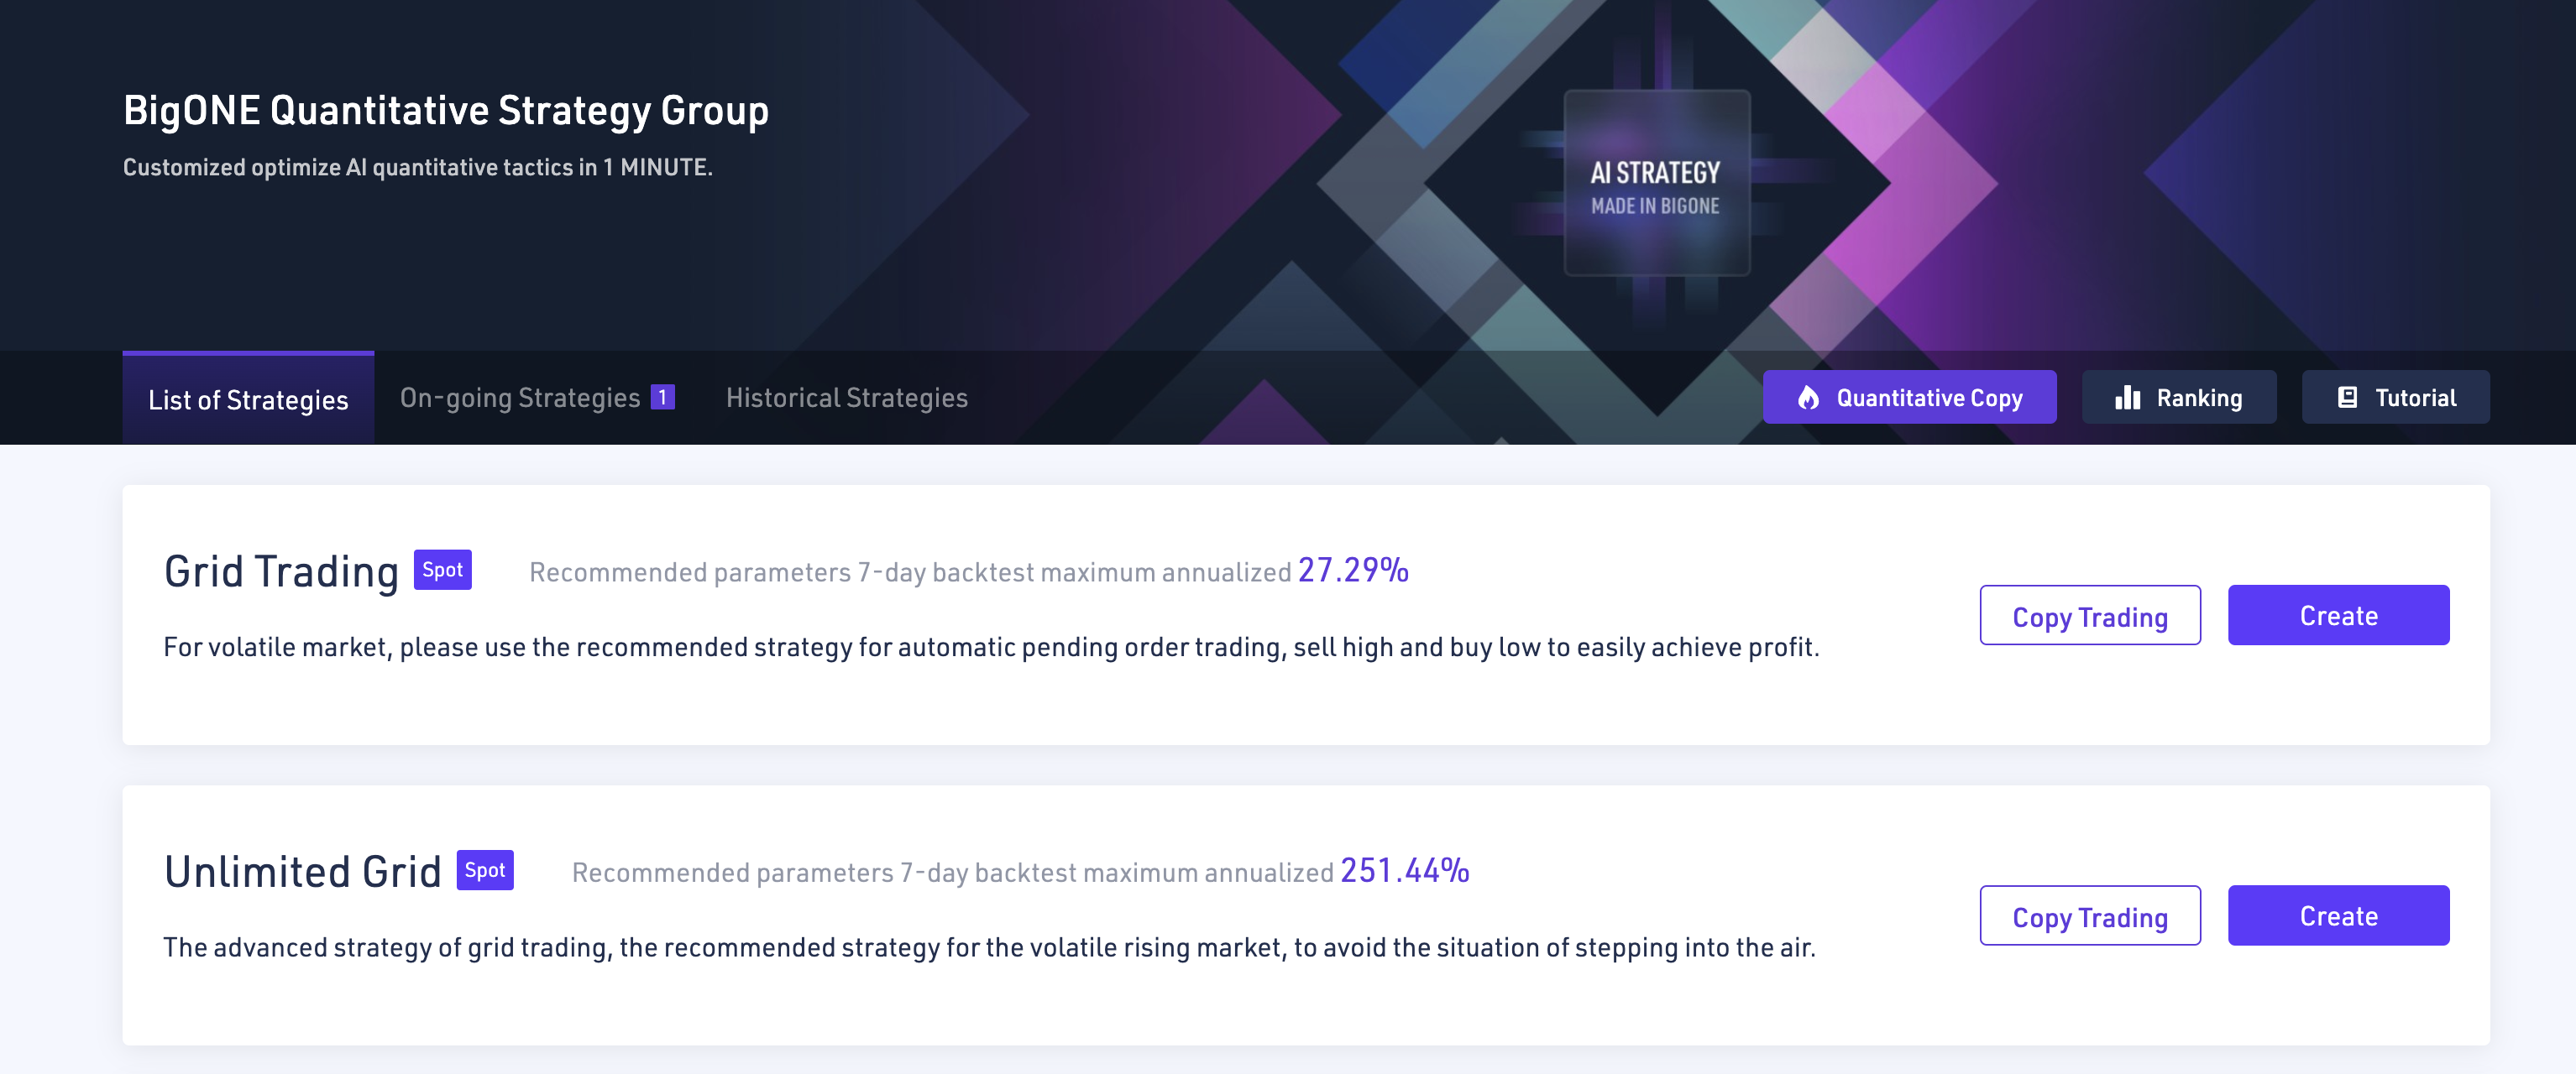Screen dimensions: 2576x1074
Task: Switch to the List of Strategies tab
Action: [x=248, y=399]
